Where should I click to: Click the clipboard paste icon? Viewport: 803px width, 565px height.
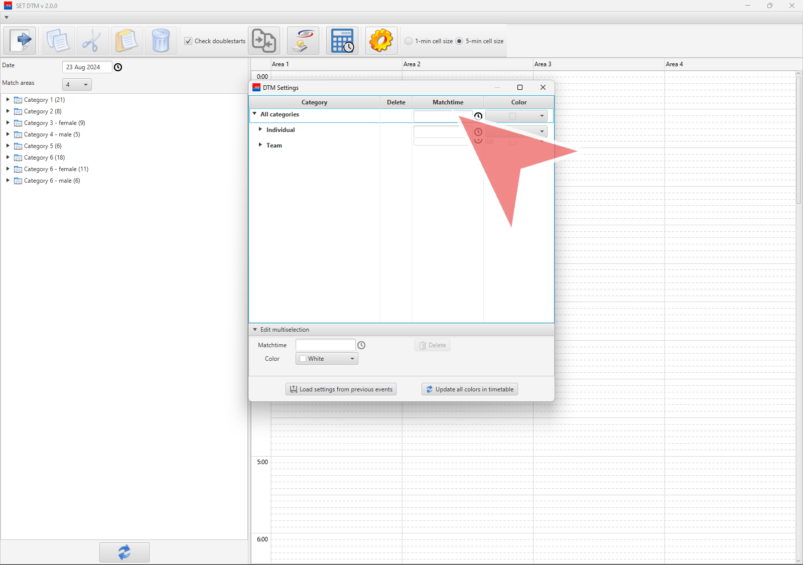126,41
